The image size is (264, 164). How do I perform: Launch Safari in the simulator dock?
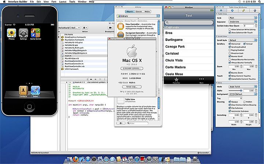35,91
